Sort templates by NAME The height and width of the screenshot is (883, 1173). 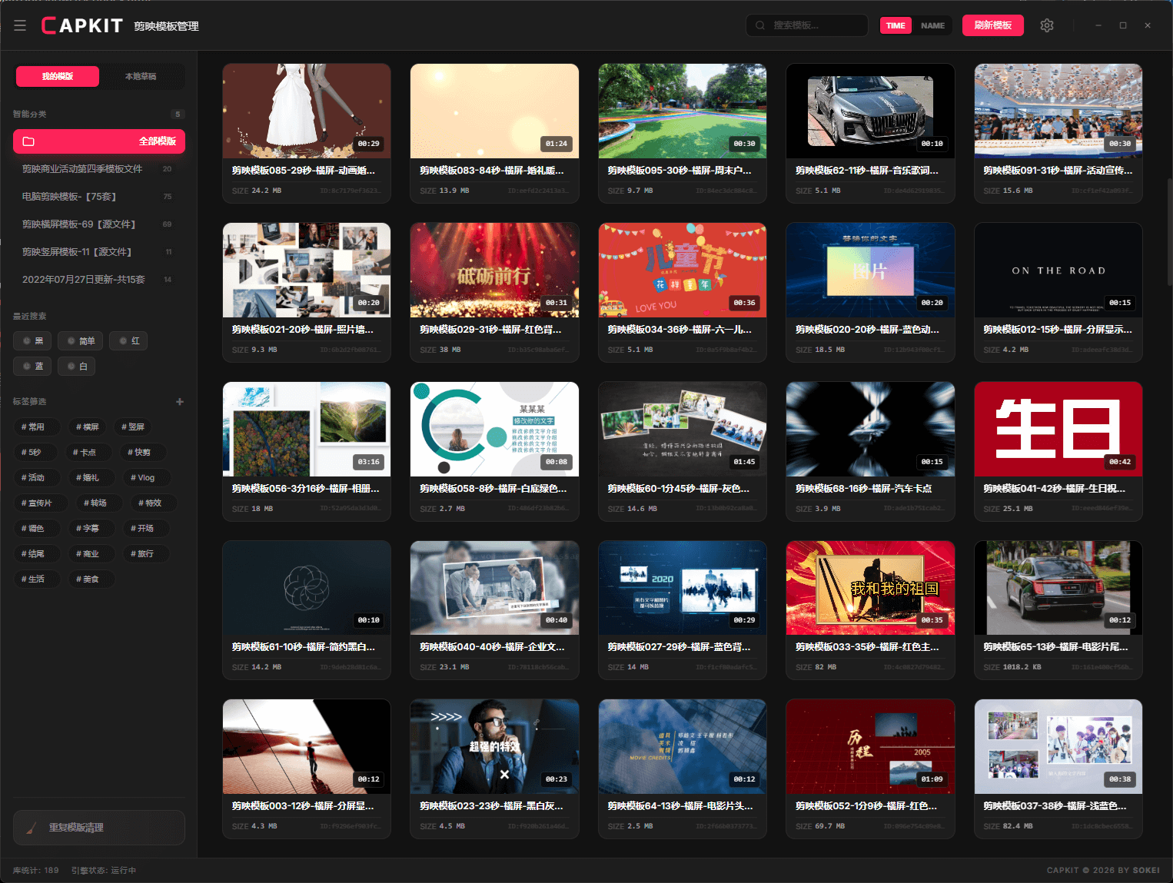coord(932,25)
